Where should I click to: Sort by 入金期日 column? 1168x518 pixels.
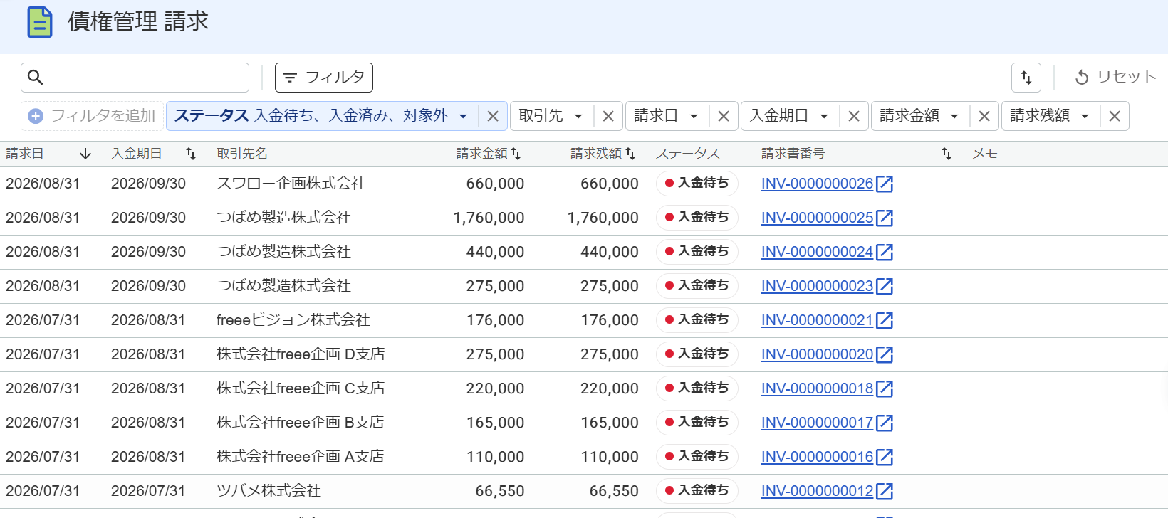[191, 154]
